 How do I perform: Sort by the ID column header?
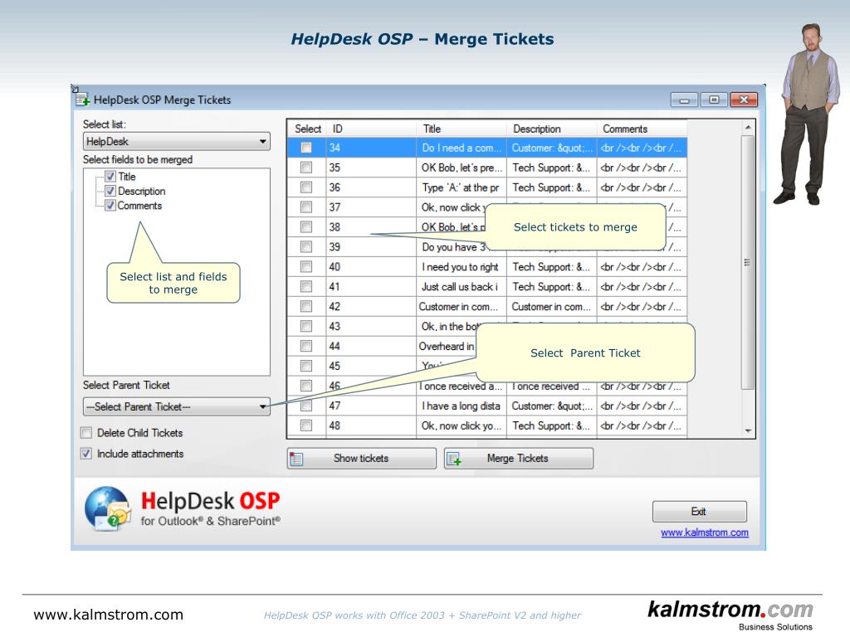[372, 129]
